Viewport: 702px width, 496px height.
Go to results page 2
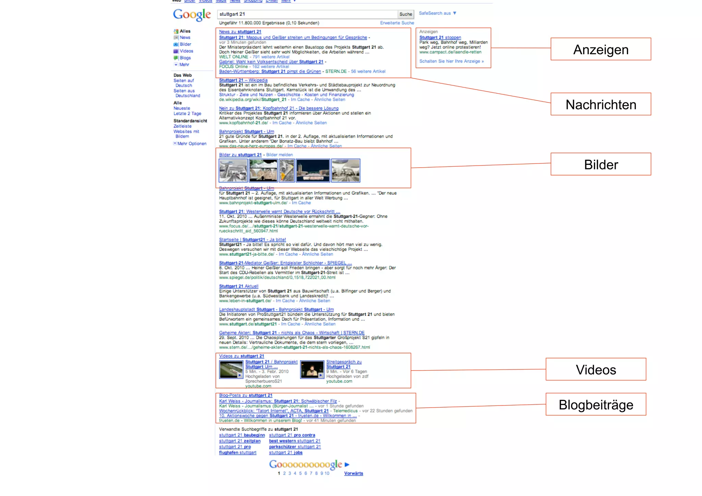coord(284,473)
